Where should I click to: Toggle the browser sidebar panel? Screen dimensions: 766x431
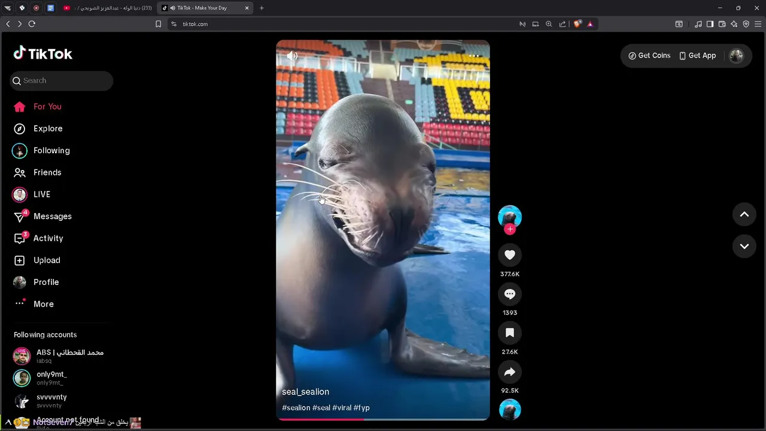[710, 24]
